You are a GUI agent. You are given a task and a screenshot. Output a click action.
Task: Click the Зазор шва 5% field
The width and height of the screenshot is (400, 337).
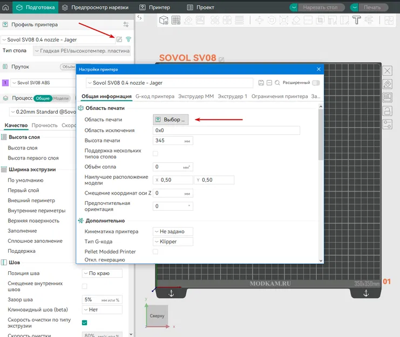pyautogui.click(x=102, y=300)
